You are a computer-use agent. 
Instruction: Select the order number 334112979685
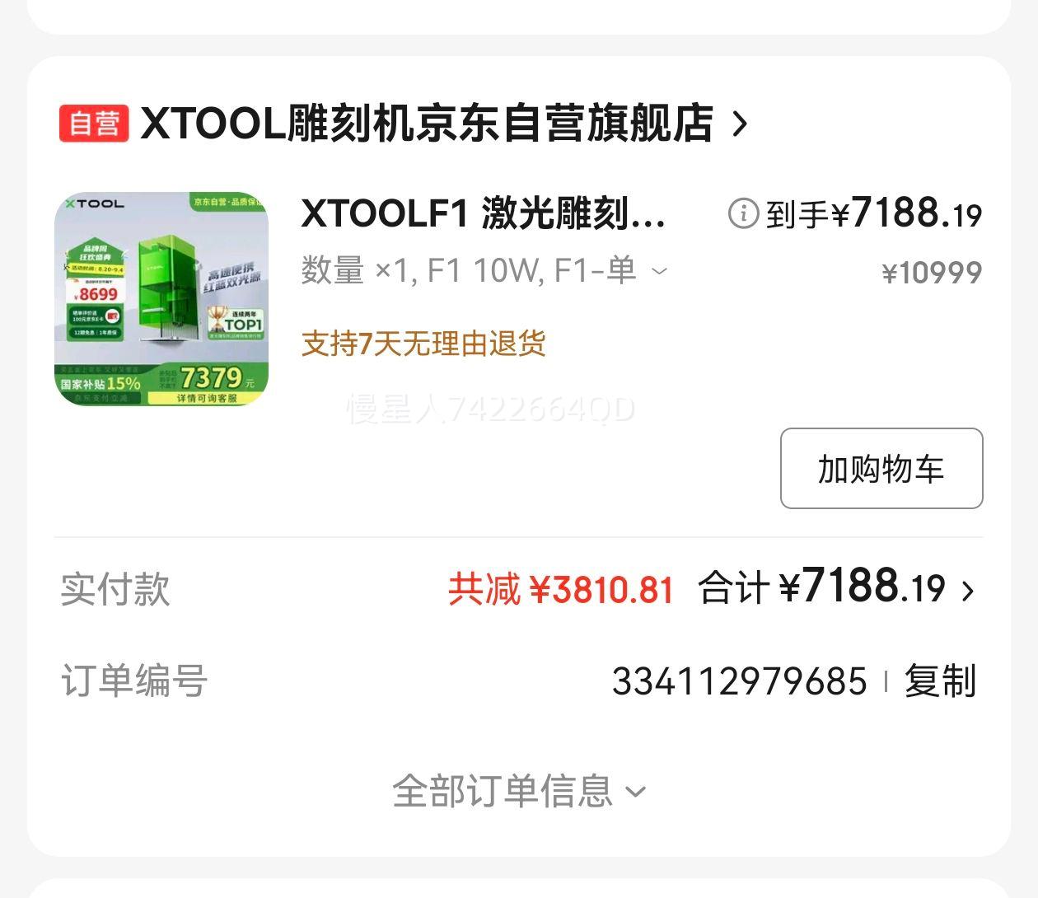coord(740,681)
